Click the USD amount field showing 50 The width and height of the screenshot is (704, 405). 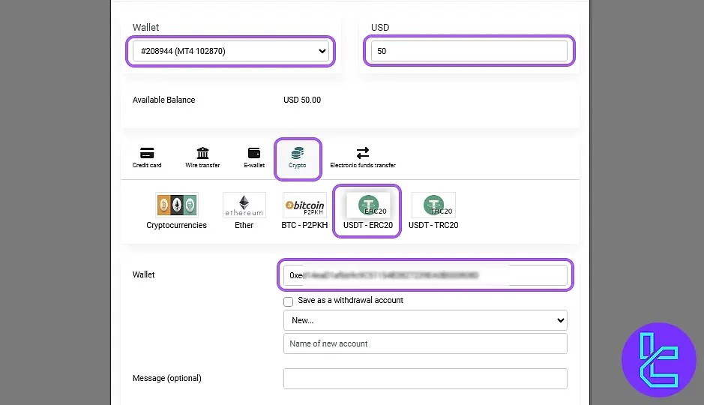469,51
